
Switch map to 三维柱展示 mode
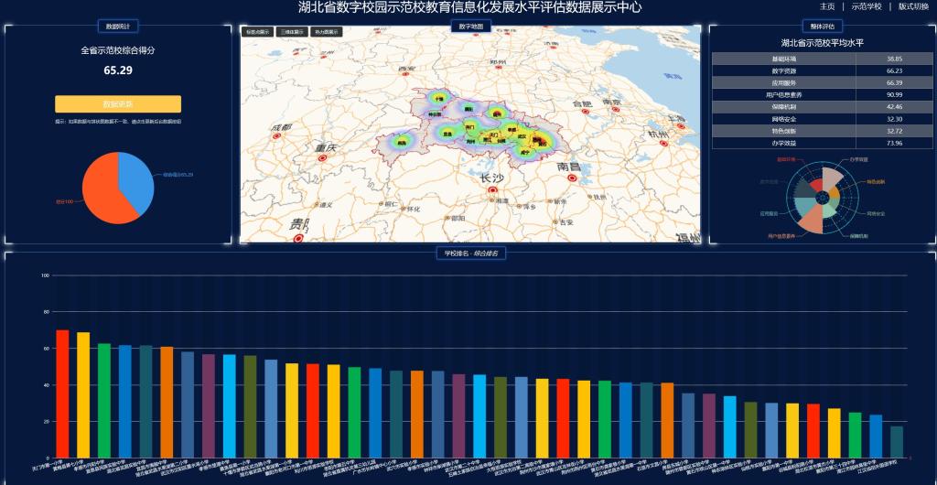pyautogui.click(x=292, y=31)
